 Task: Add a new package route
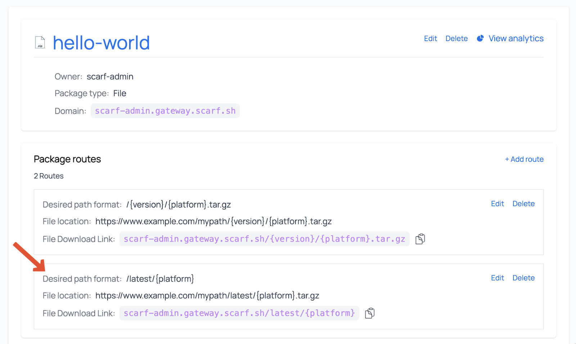tap(524, 159)
